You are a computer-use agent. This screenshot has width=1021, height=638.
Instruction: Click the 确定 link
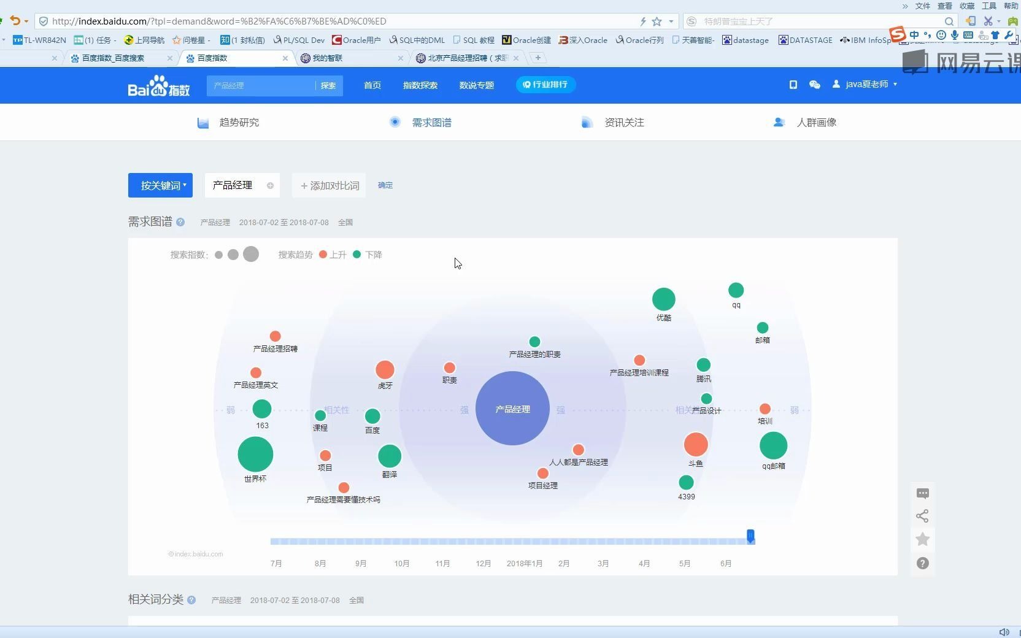[385, 185]
